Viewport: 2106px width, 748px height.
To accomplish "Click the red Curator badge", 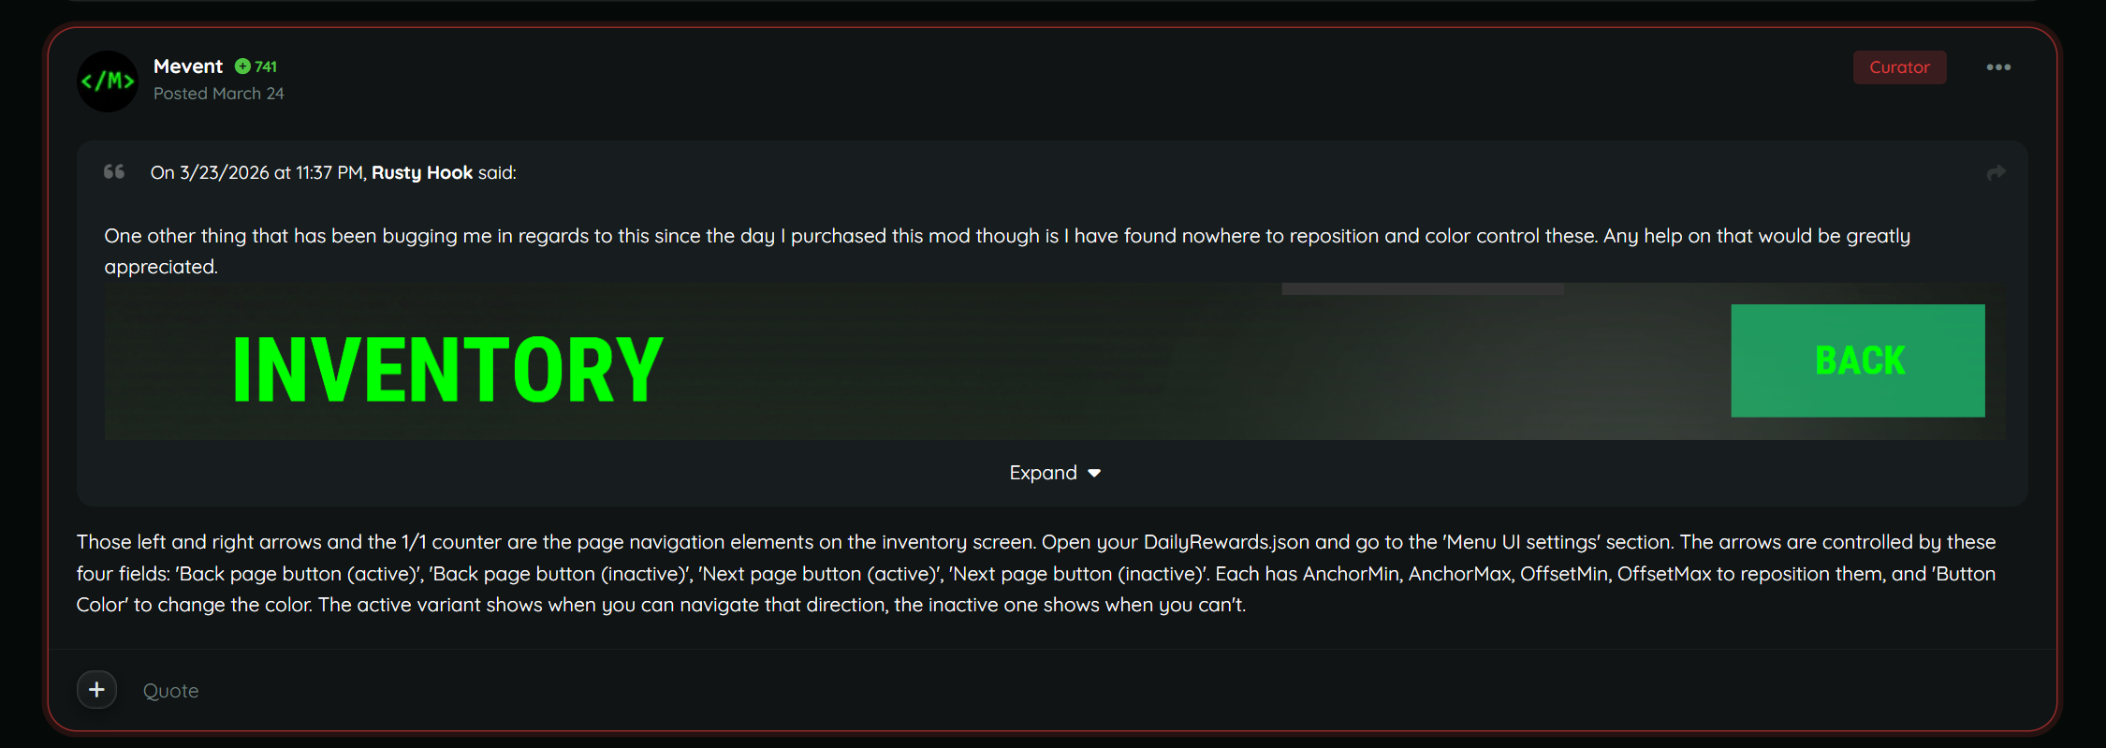I will [1899, 67].
